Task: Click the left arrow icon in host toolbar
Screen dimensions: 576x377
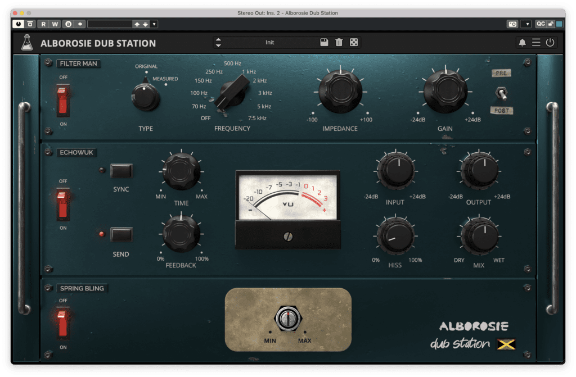Action: click(80, 24)
